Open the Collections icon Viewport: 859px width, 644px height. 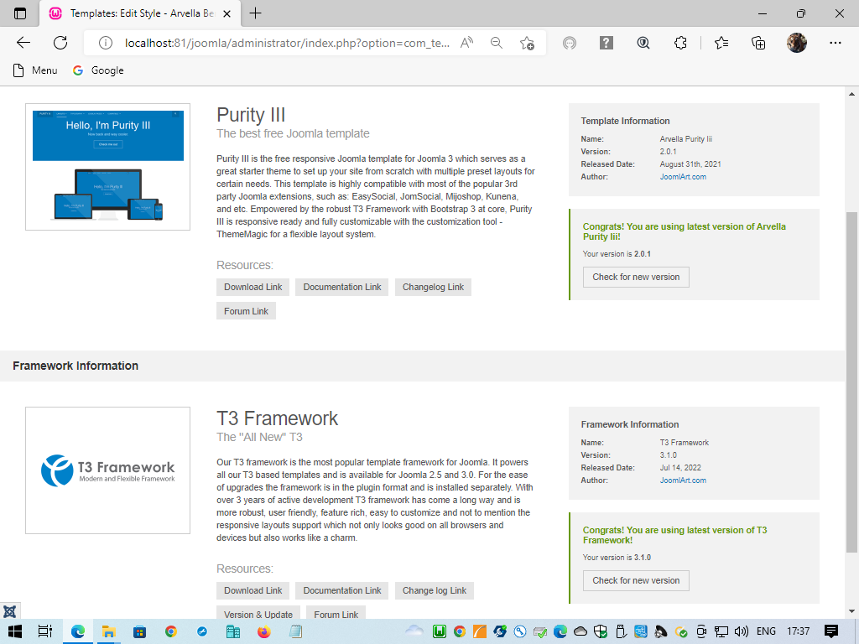tap(758, 43)
